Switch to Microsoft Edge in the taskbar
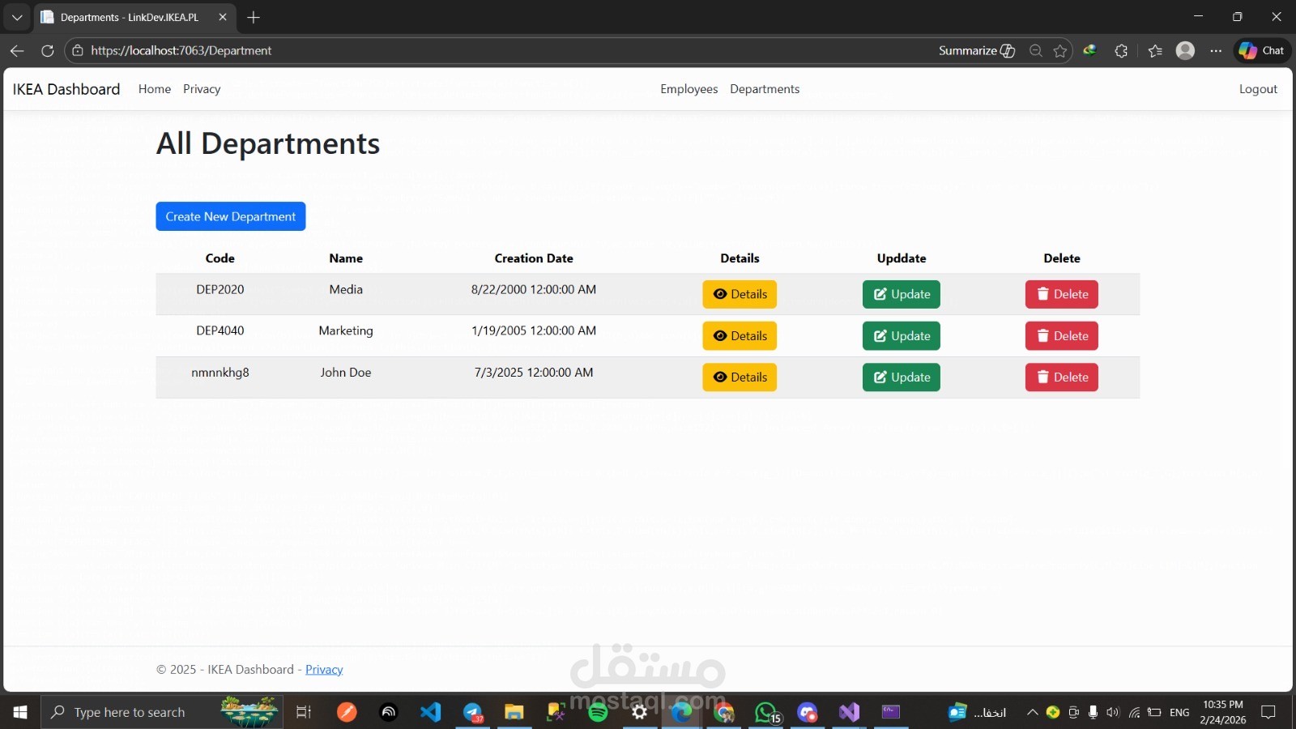Viewport: 1296px width, 729px height. (x=682, y=712)
